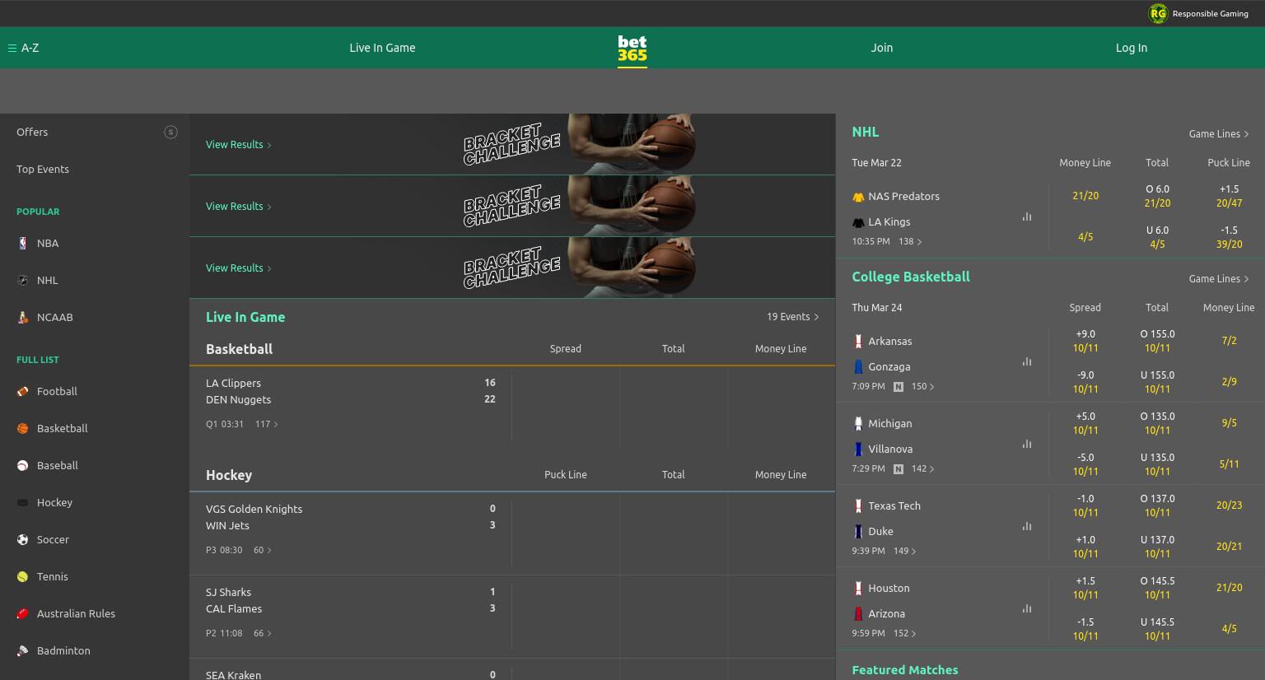Image resolution: width=1265 pixels, height=680 pixels.
Task: Open the first View Results link
Action: (239, 145)
